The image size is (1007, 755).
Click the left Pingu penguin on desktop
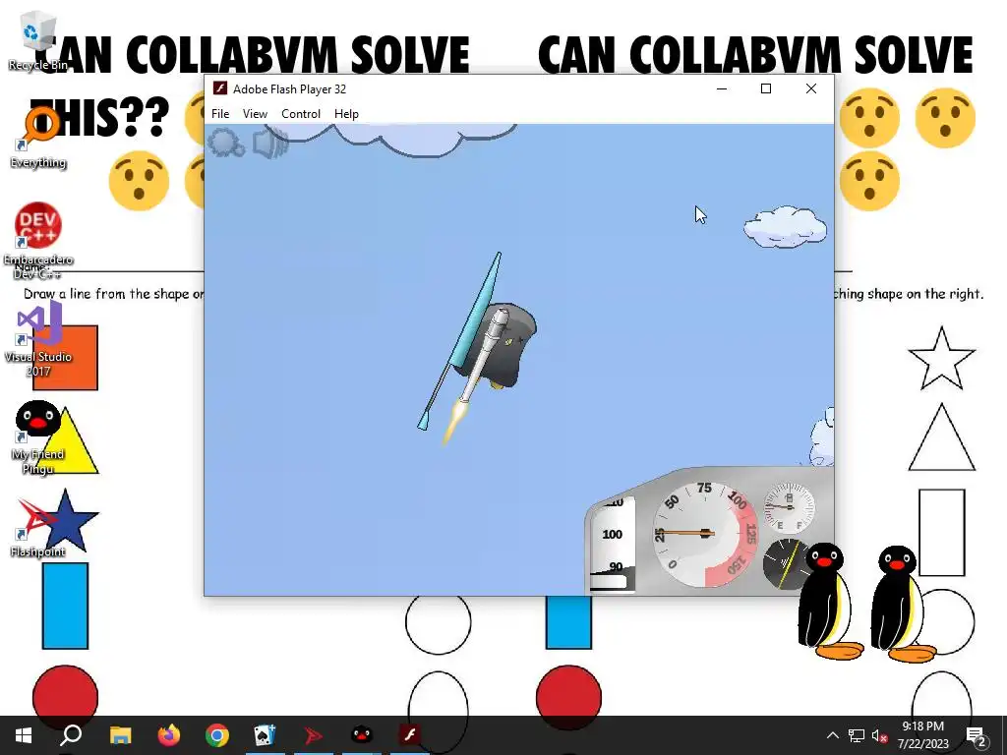click(x=830, y=601)
